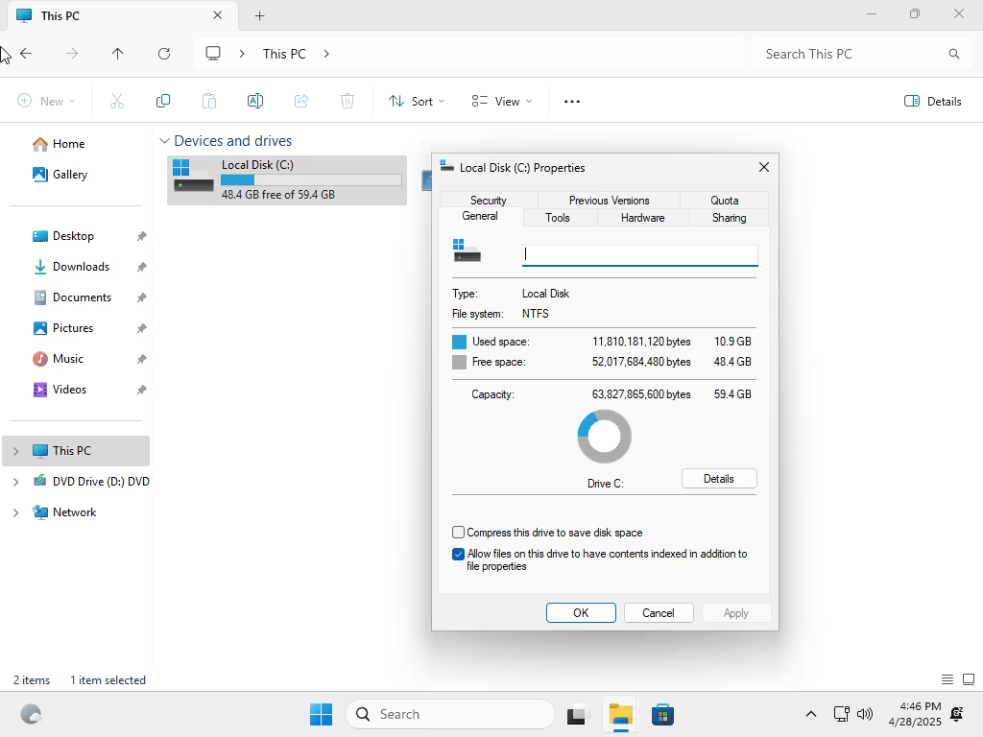Click chevron after This PC in address bar

[x=326, y=54]
